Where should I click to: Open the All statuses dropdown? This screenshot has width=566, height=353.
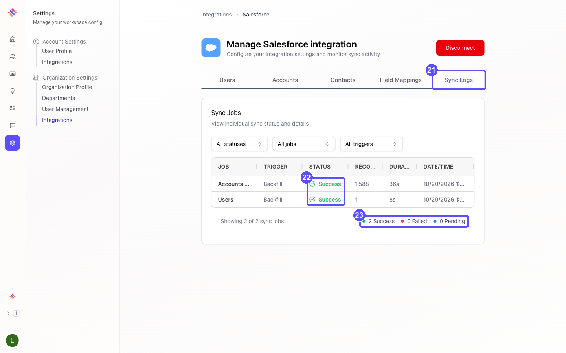[239, 144]
